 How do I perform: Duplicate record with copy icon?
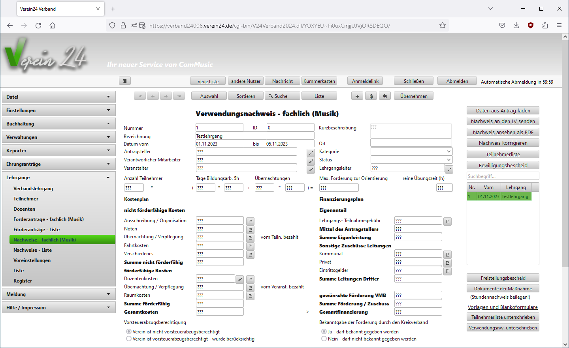pos(385,96)
